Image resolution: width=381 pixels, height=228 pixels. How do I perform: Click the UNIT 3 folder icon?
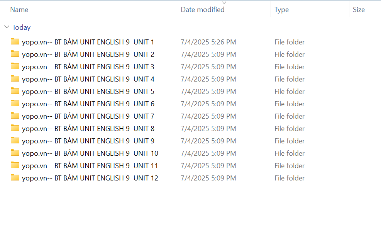point(15,66)
